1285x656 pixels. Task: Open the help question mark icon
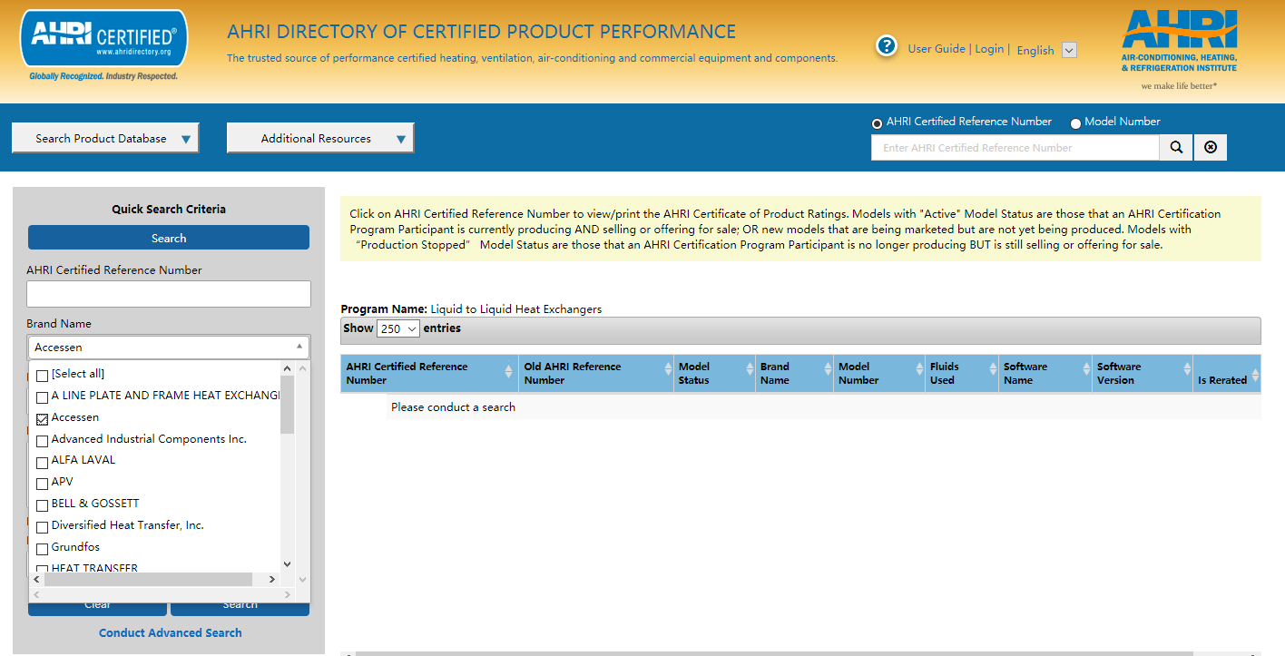coord(887,46)
